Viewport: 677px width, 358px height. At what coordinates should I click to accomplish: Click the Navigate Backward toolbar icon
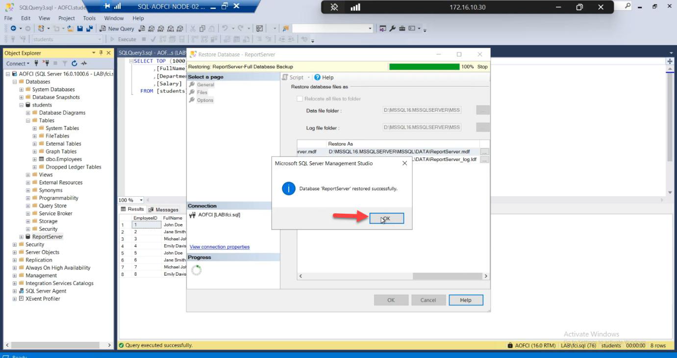click(13, 29)
